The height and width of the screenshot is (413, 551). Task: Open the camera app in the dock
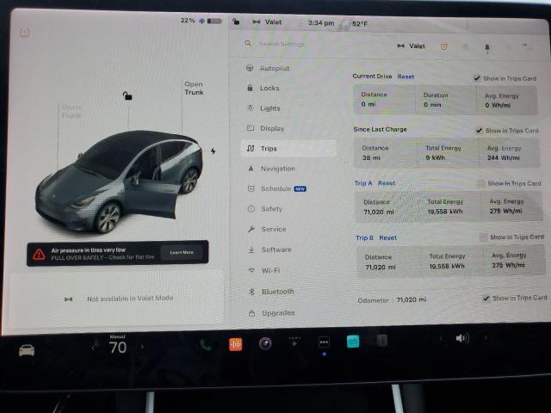[265, 343]
